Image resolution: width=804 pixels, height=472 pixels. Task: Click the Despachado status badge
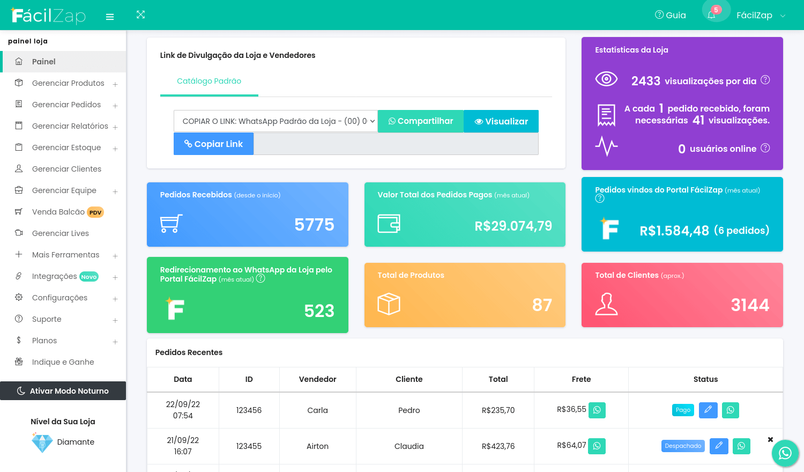click(x=683, y=446)
